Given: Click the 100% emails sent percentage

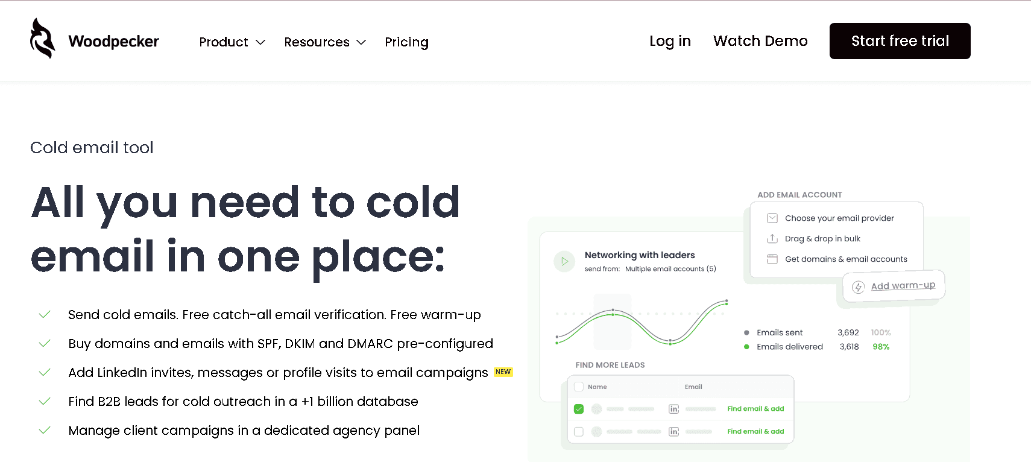Looking at the screenshot, I should [881, 333].
